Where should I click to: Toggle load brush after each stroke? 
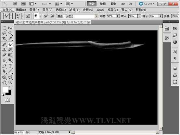click(46, 16)
